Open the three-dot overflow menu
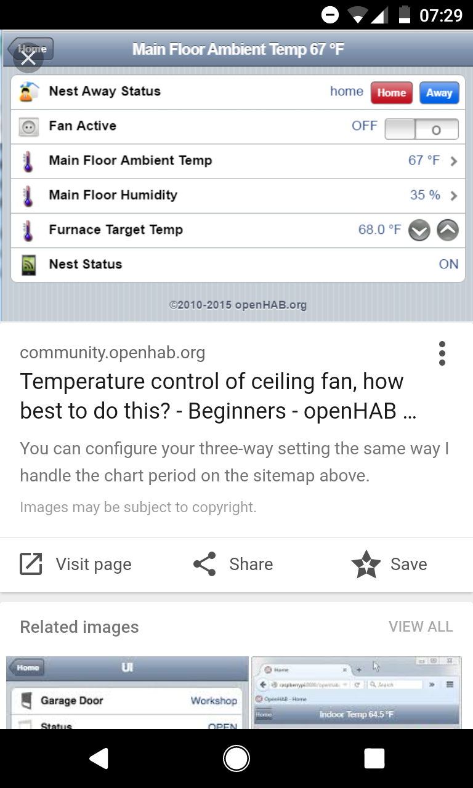Screen dimensions: 473x788 click(442, 353)
